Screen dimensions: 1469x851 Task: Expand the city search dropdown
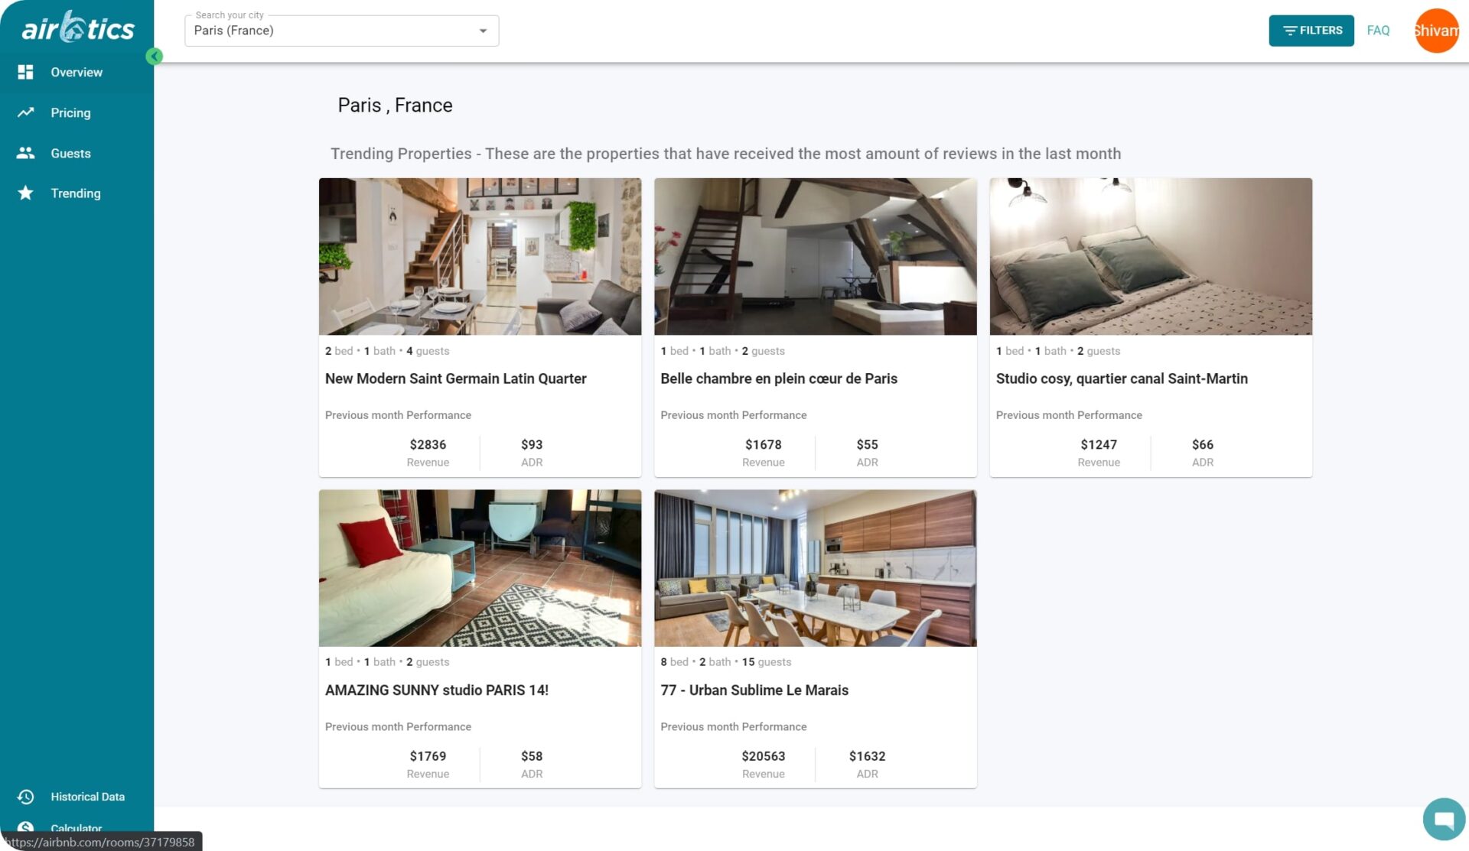483,31
